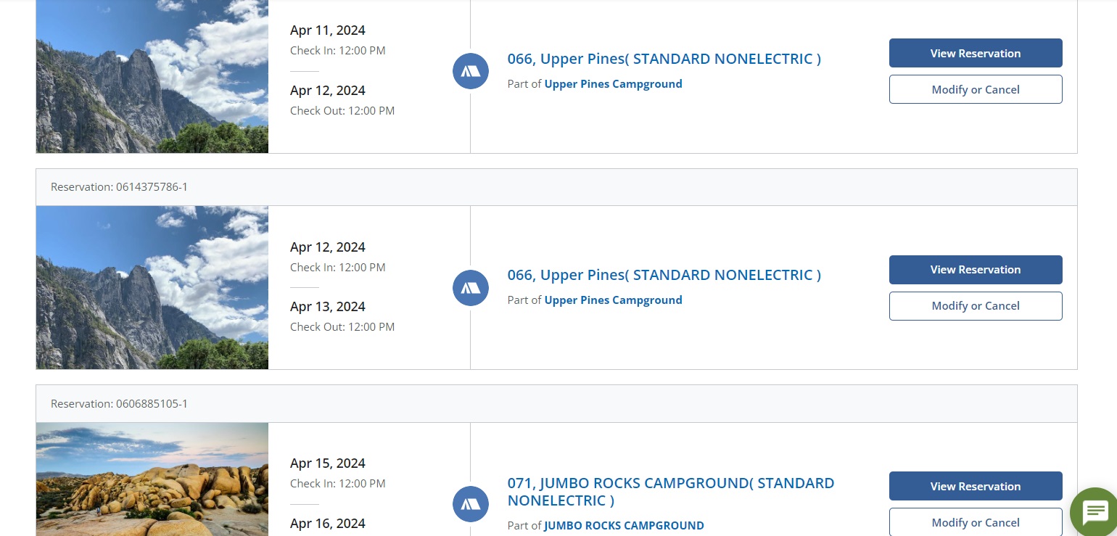
Task: Click tent icon for the Apr 11 check-in reservation
Action: (471, 71)
